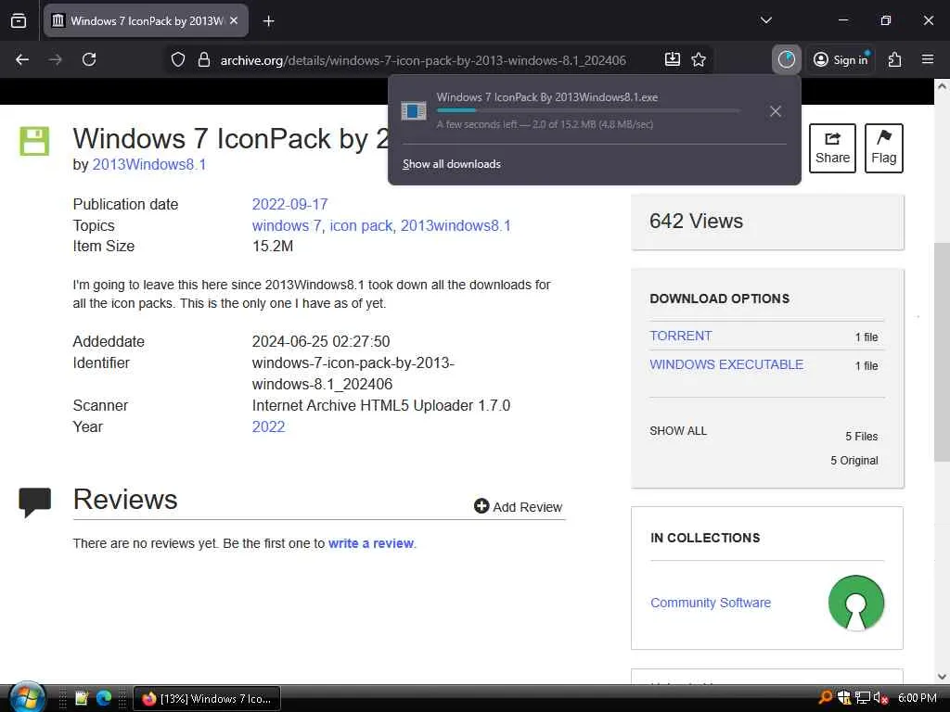Open the Community Software collection link
950x712 pixels.
(x=711, y=603)
